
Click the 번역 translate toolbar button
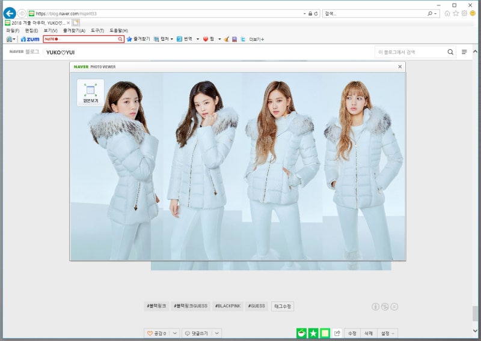[x=185, y=39]
